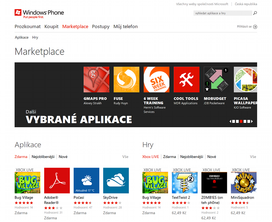Select the Xbox LIVE games tab
This screenshot has height=222, width=272.
click(x=150, y=157)
